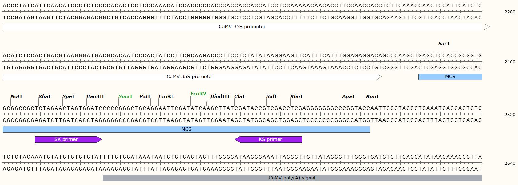Click the XhoI restriction site label
Screen dimensions: 518x185
296,96
